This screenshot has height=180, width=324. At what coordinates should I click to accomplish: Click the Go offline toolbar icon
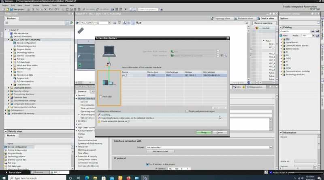pos(98,9)
